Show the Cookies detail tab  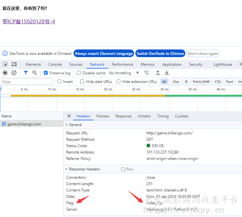(181, 116)
